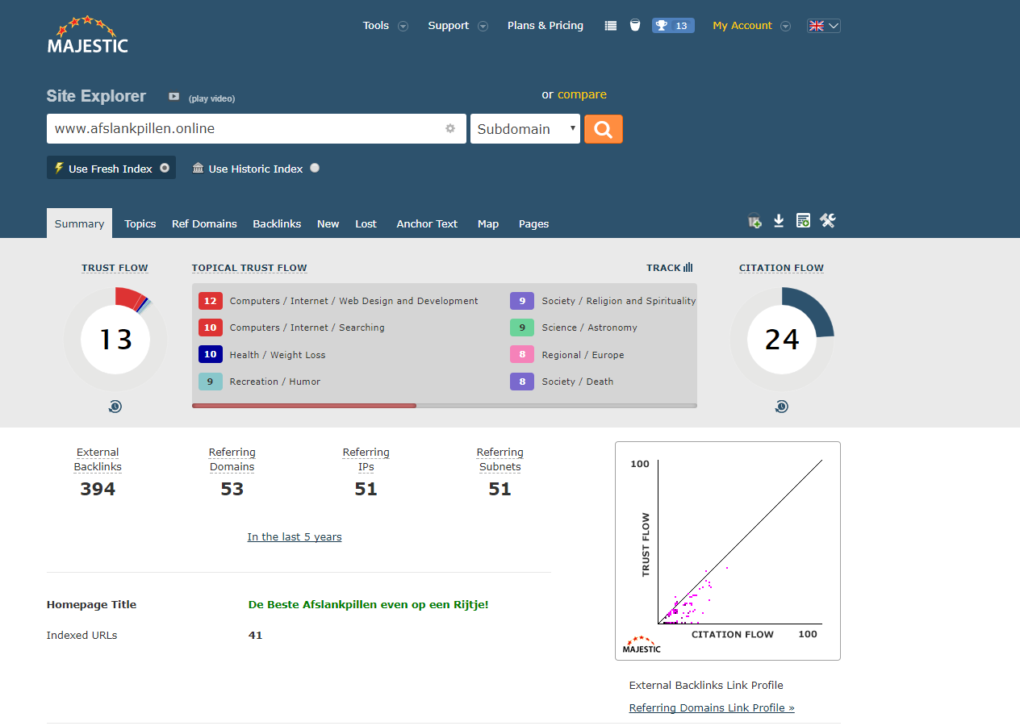The height and width of the screenshot is (726, 1020).
Task: Switch to the Topics tab
Action: (x=140, y=223)
